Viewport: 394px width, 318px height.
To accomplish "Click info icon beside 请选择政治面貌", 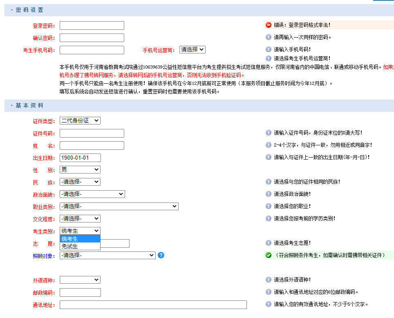I will [x=269, y=194].
